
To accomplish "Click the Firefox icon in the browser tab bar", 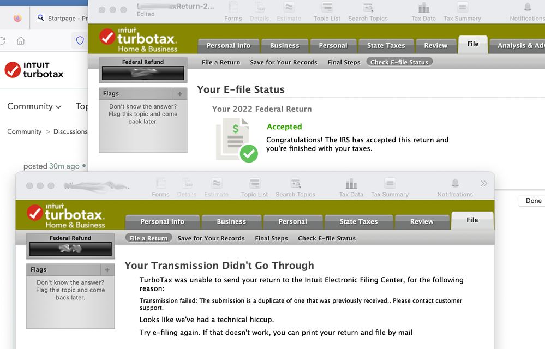I will 17,18.
